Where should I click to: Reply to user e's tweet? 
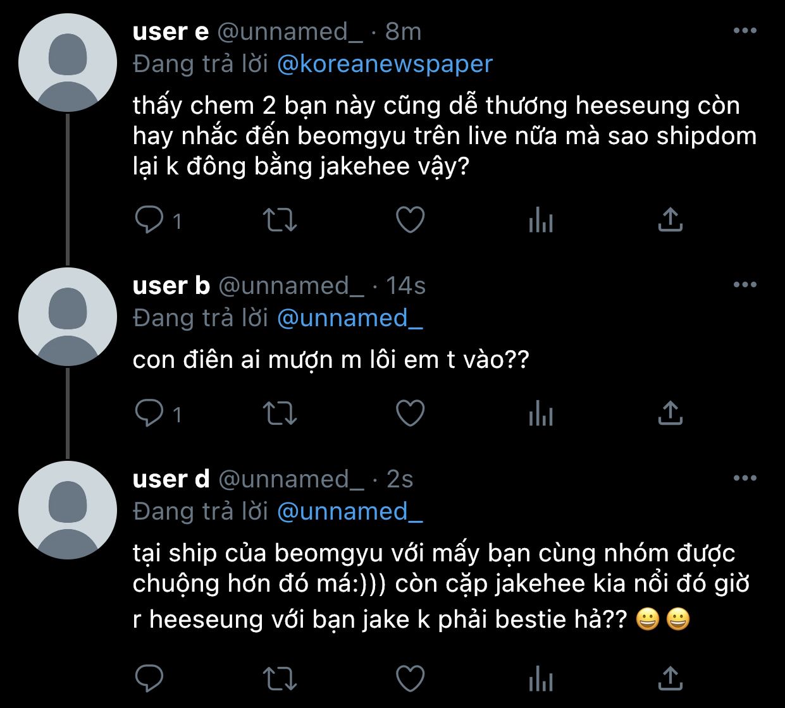(150, 220)
